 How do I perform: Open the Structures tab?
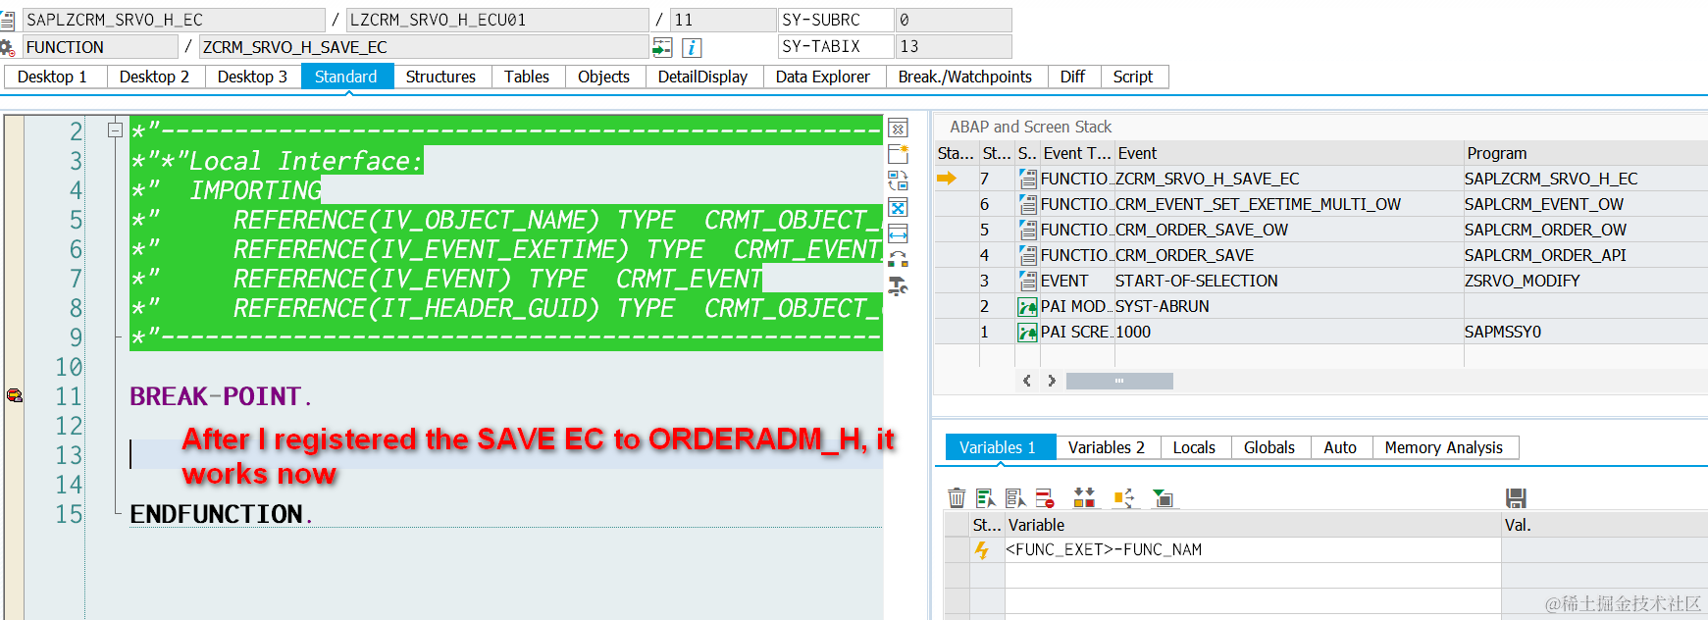tap(441, 77)
